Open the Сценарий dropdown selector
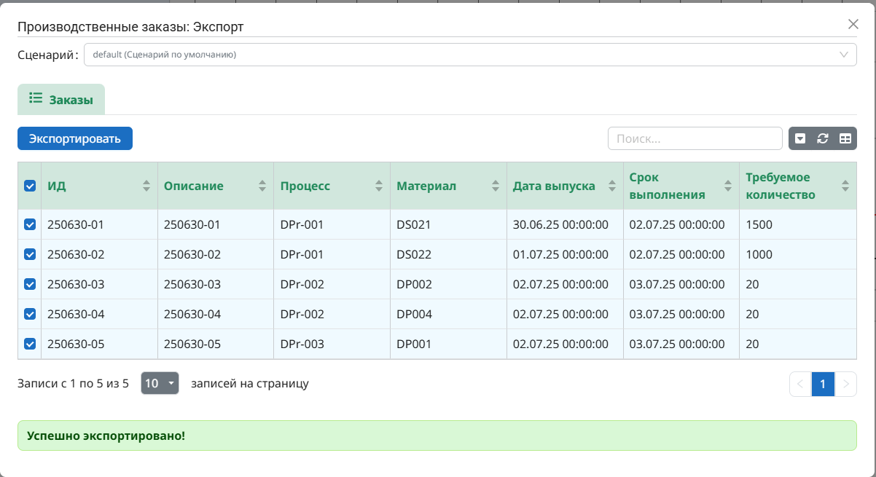This screenshot has height=477, width=876. point(470,55)
